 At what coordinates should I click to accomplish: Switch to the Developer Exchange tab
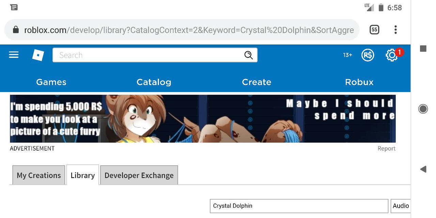tap(139, 175)
